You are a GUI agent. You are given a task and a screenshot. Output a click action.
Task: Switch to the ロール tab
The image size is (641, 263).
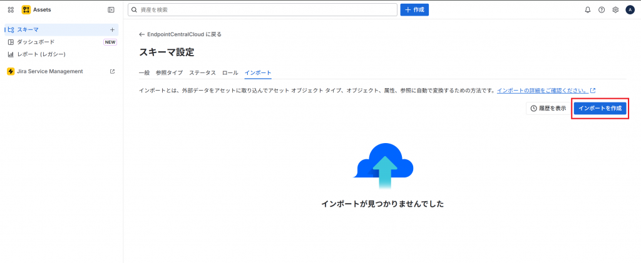(x=230, y=72)
